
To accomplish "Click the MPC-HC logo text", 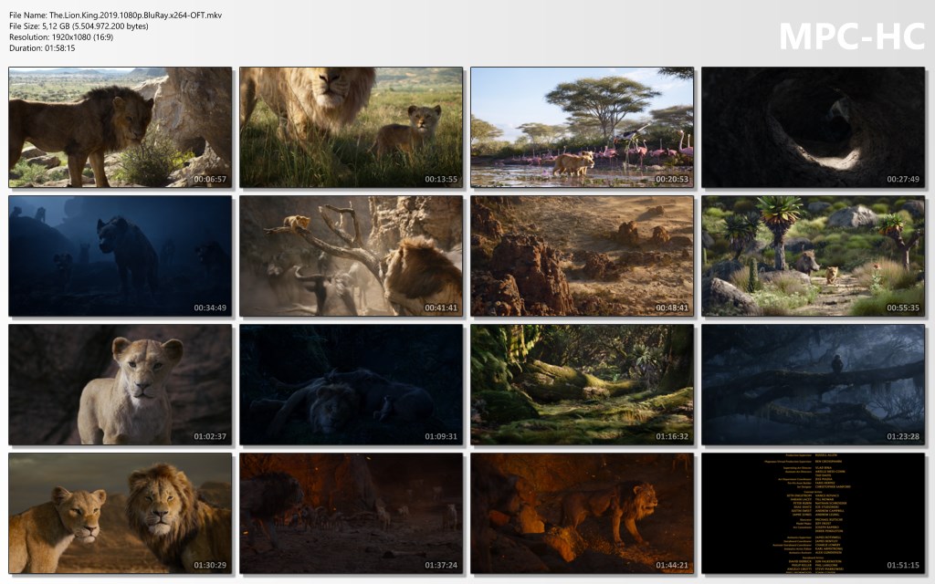I will coord(851,36).
